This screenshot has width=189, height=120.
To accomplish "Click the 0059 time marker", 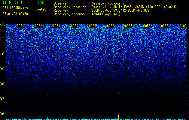I will 165,26.
